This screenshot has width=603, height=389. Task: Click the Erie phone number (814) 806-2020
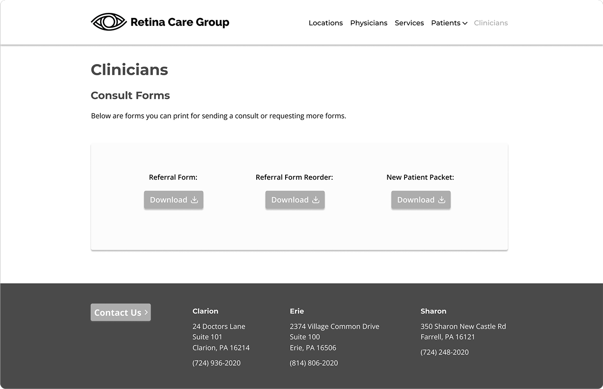pyautogui.click(x=314, y=363)
